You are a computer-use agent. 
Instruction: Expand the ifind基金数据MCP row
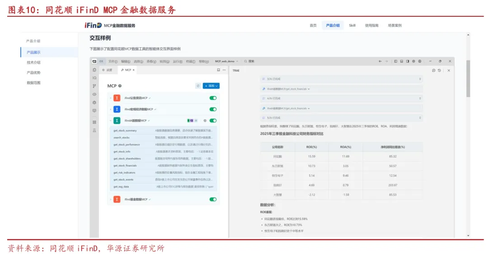(x=111, y=199)
